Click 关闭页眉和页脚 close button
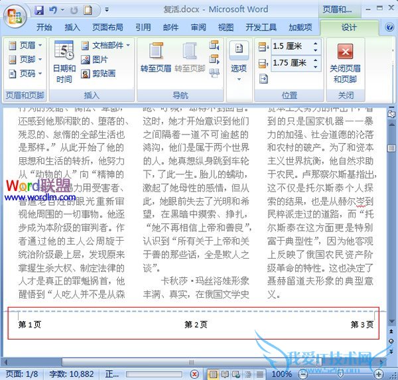Image resolution: width=398 pixels, height=380 pixels. tap(345, 64)
